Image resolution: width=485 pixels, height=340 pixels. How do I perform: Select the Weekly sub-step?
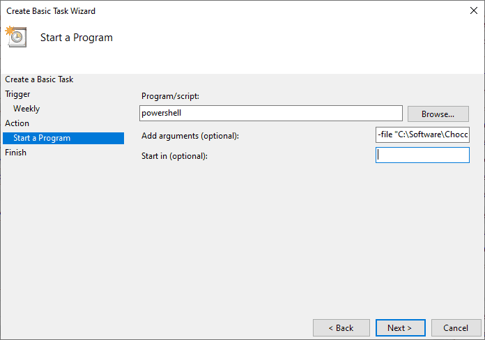tap(26, 109)
